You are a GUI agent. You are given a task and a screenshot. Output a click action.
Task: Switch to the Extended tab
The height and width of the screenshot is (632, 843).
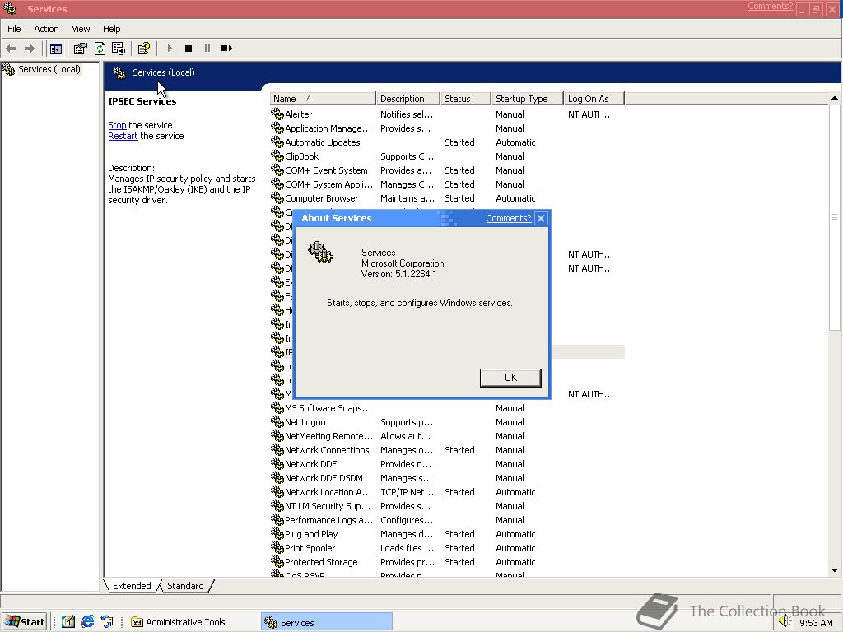coord(132,586)
